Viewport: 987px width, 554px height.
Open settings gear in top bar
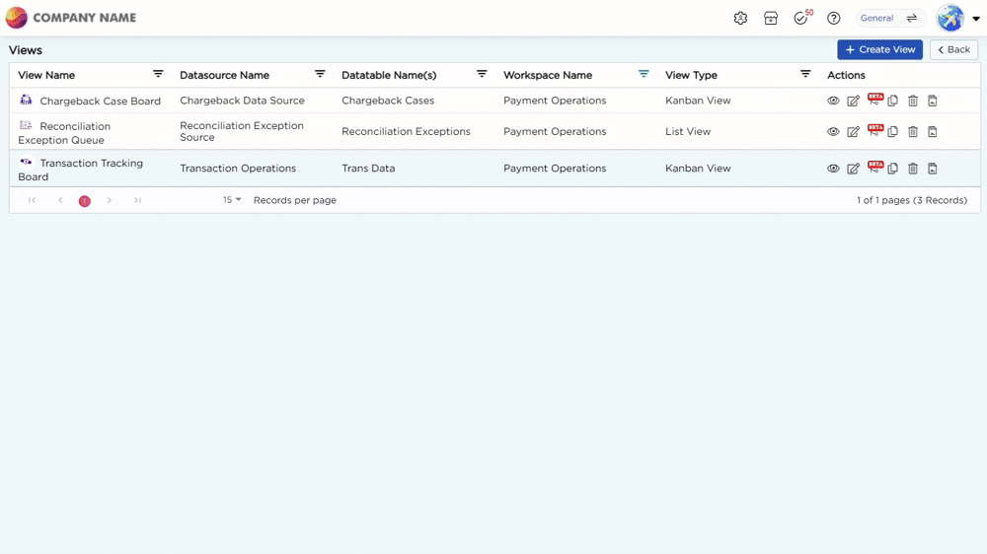pos(740,18)
